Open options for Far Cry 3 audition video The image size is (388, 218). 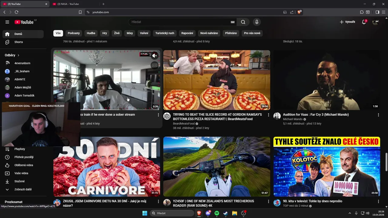coord(378,115)
